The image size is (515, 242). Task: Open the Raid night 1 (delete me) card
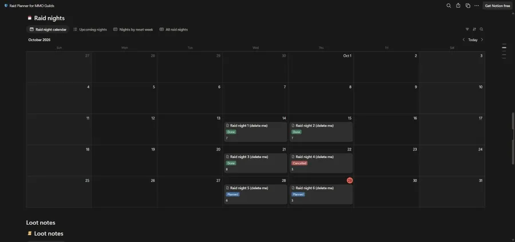pyautogui.click(x=256, y=132)
